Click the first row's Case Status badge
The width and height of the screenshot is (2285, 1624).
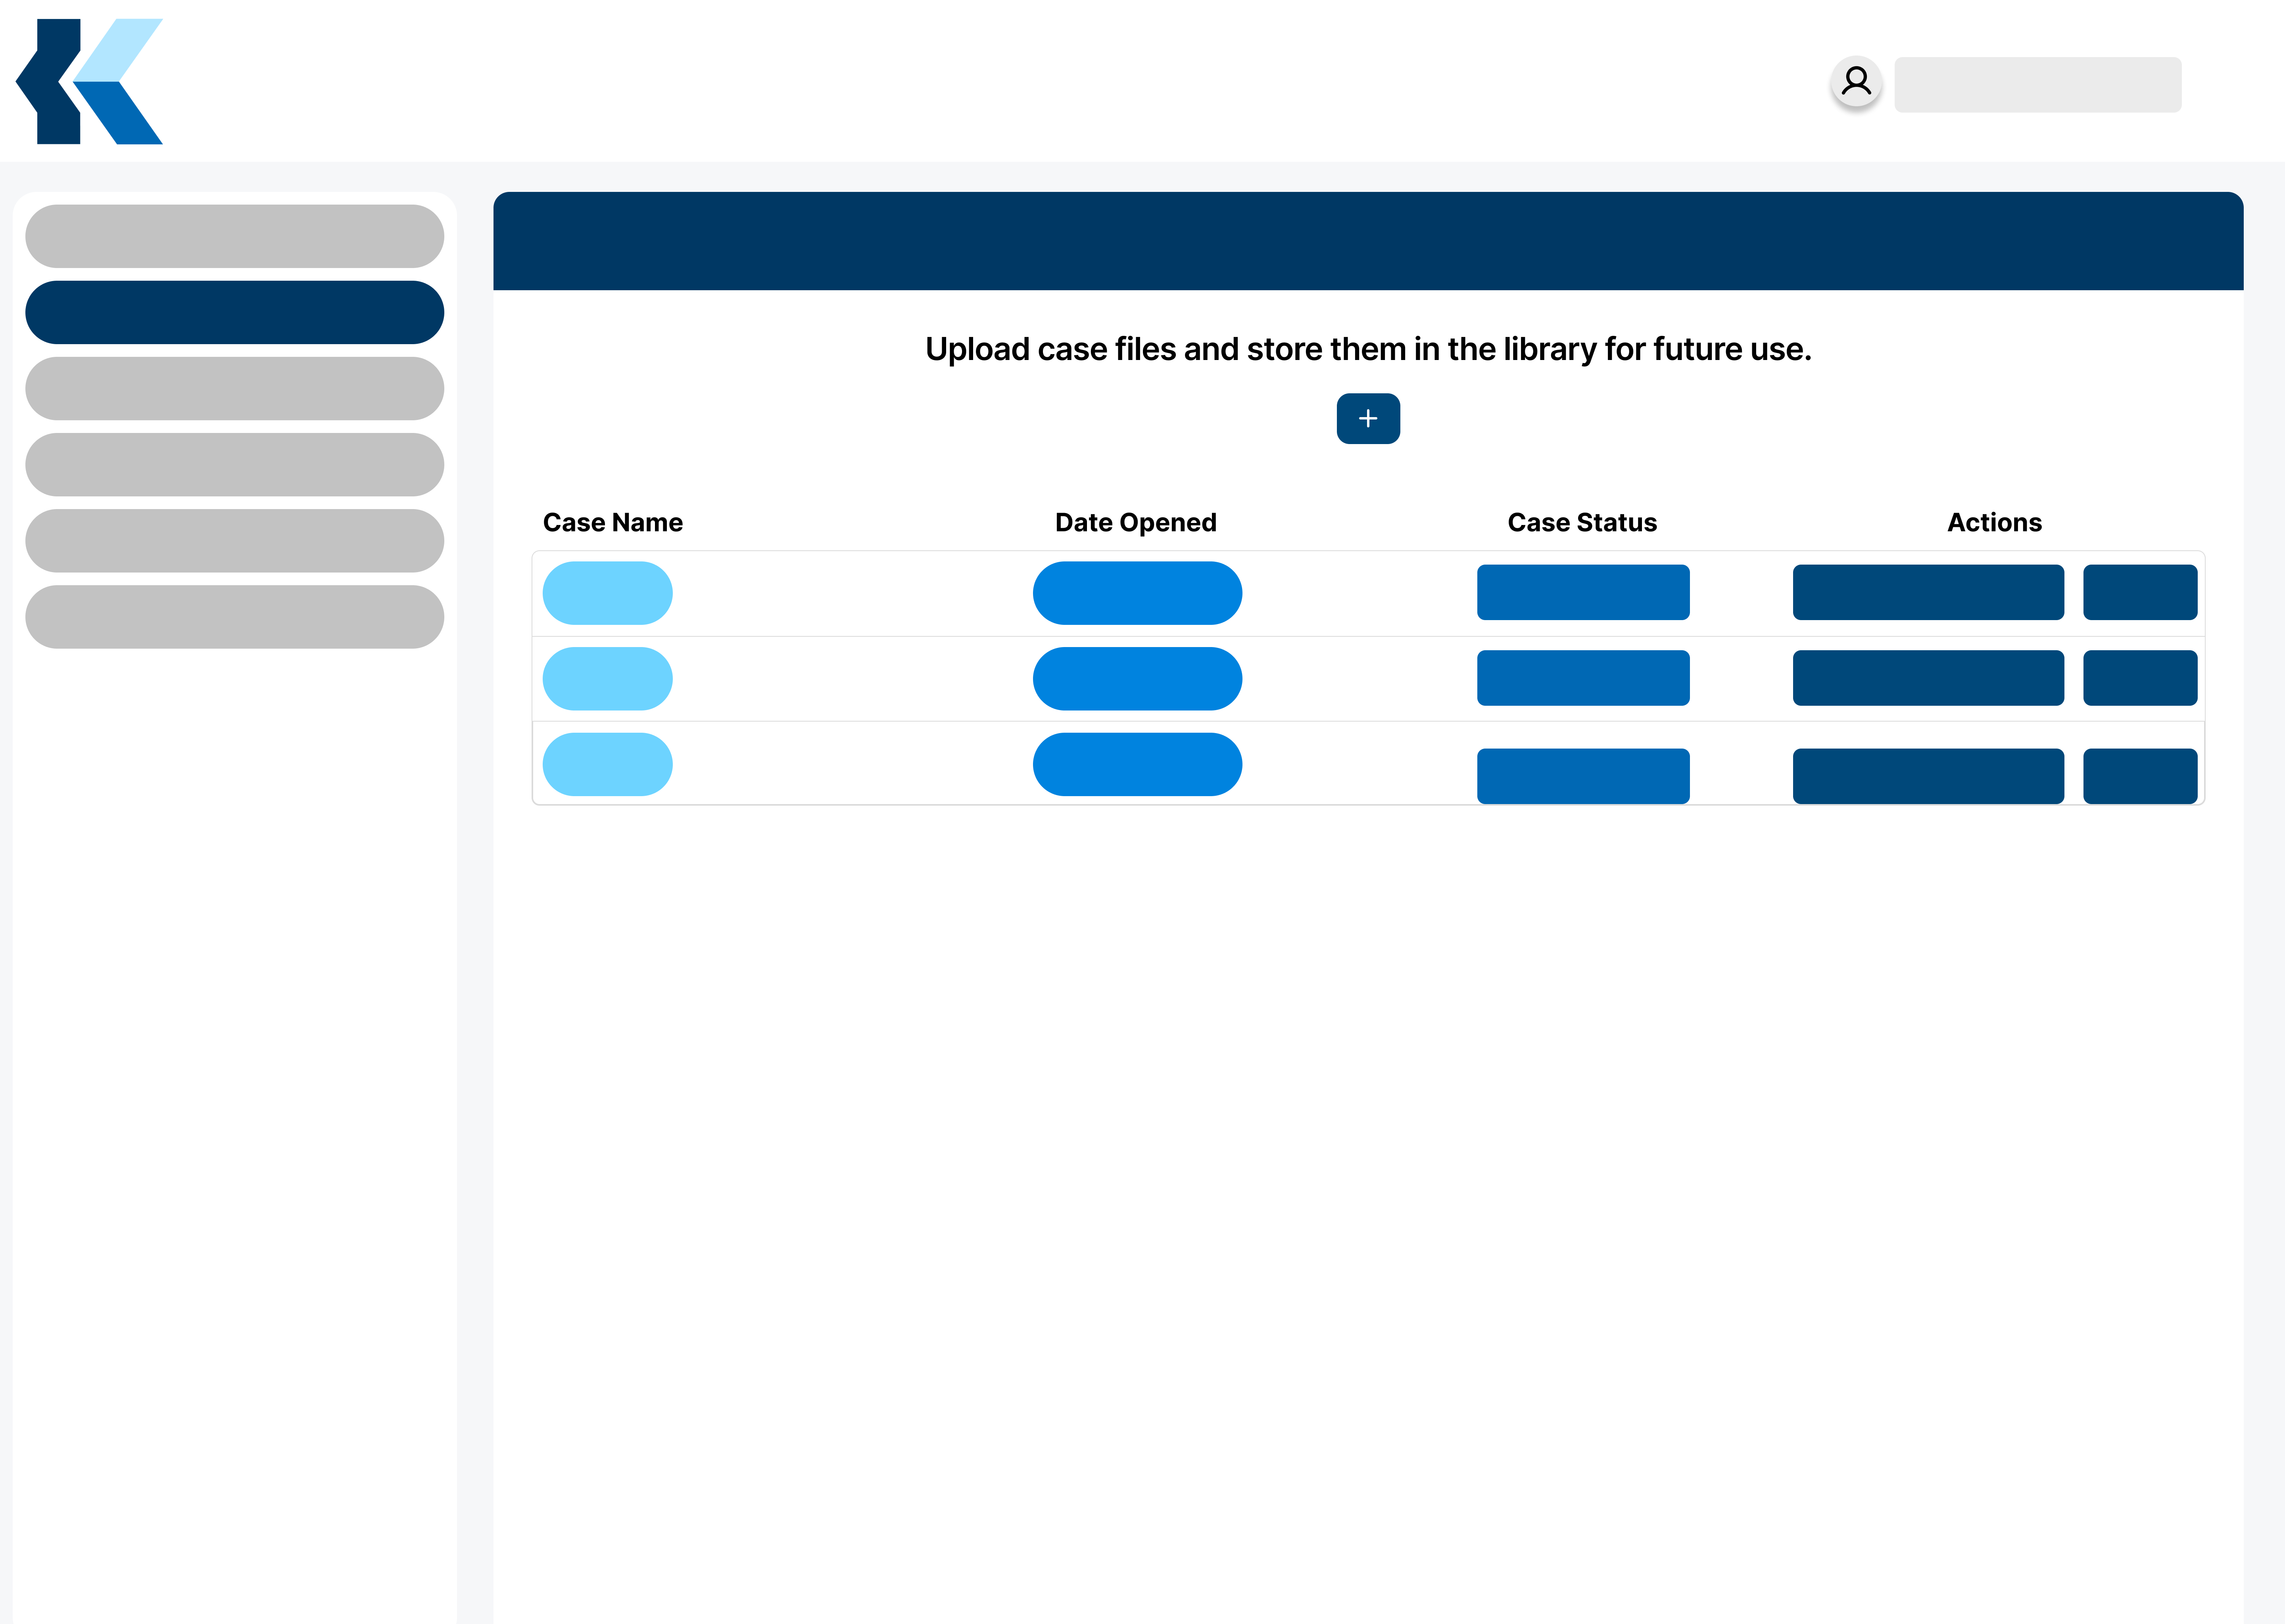pos(1583,592)
